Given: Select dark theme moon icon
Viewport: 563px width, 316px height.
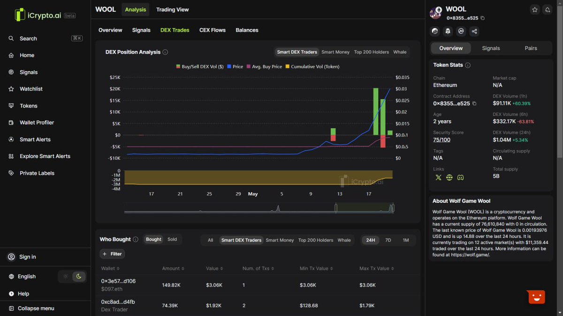Looking at the screenshot, I should (x=79, y=276).
